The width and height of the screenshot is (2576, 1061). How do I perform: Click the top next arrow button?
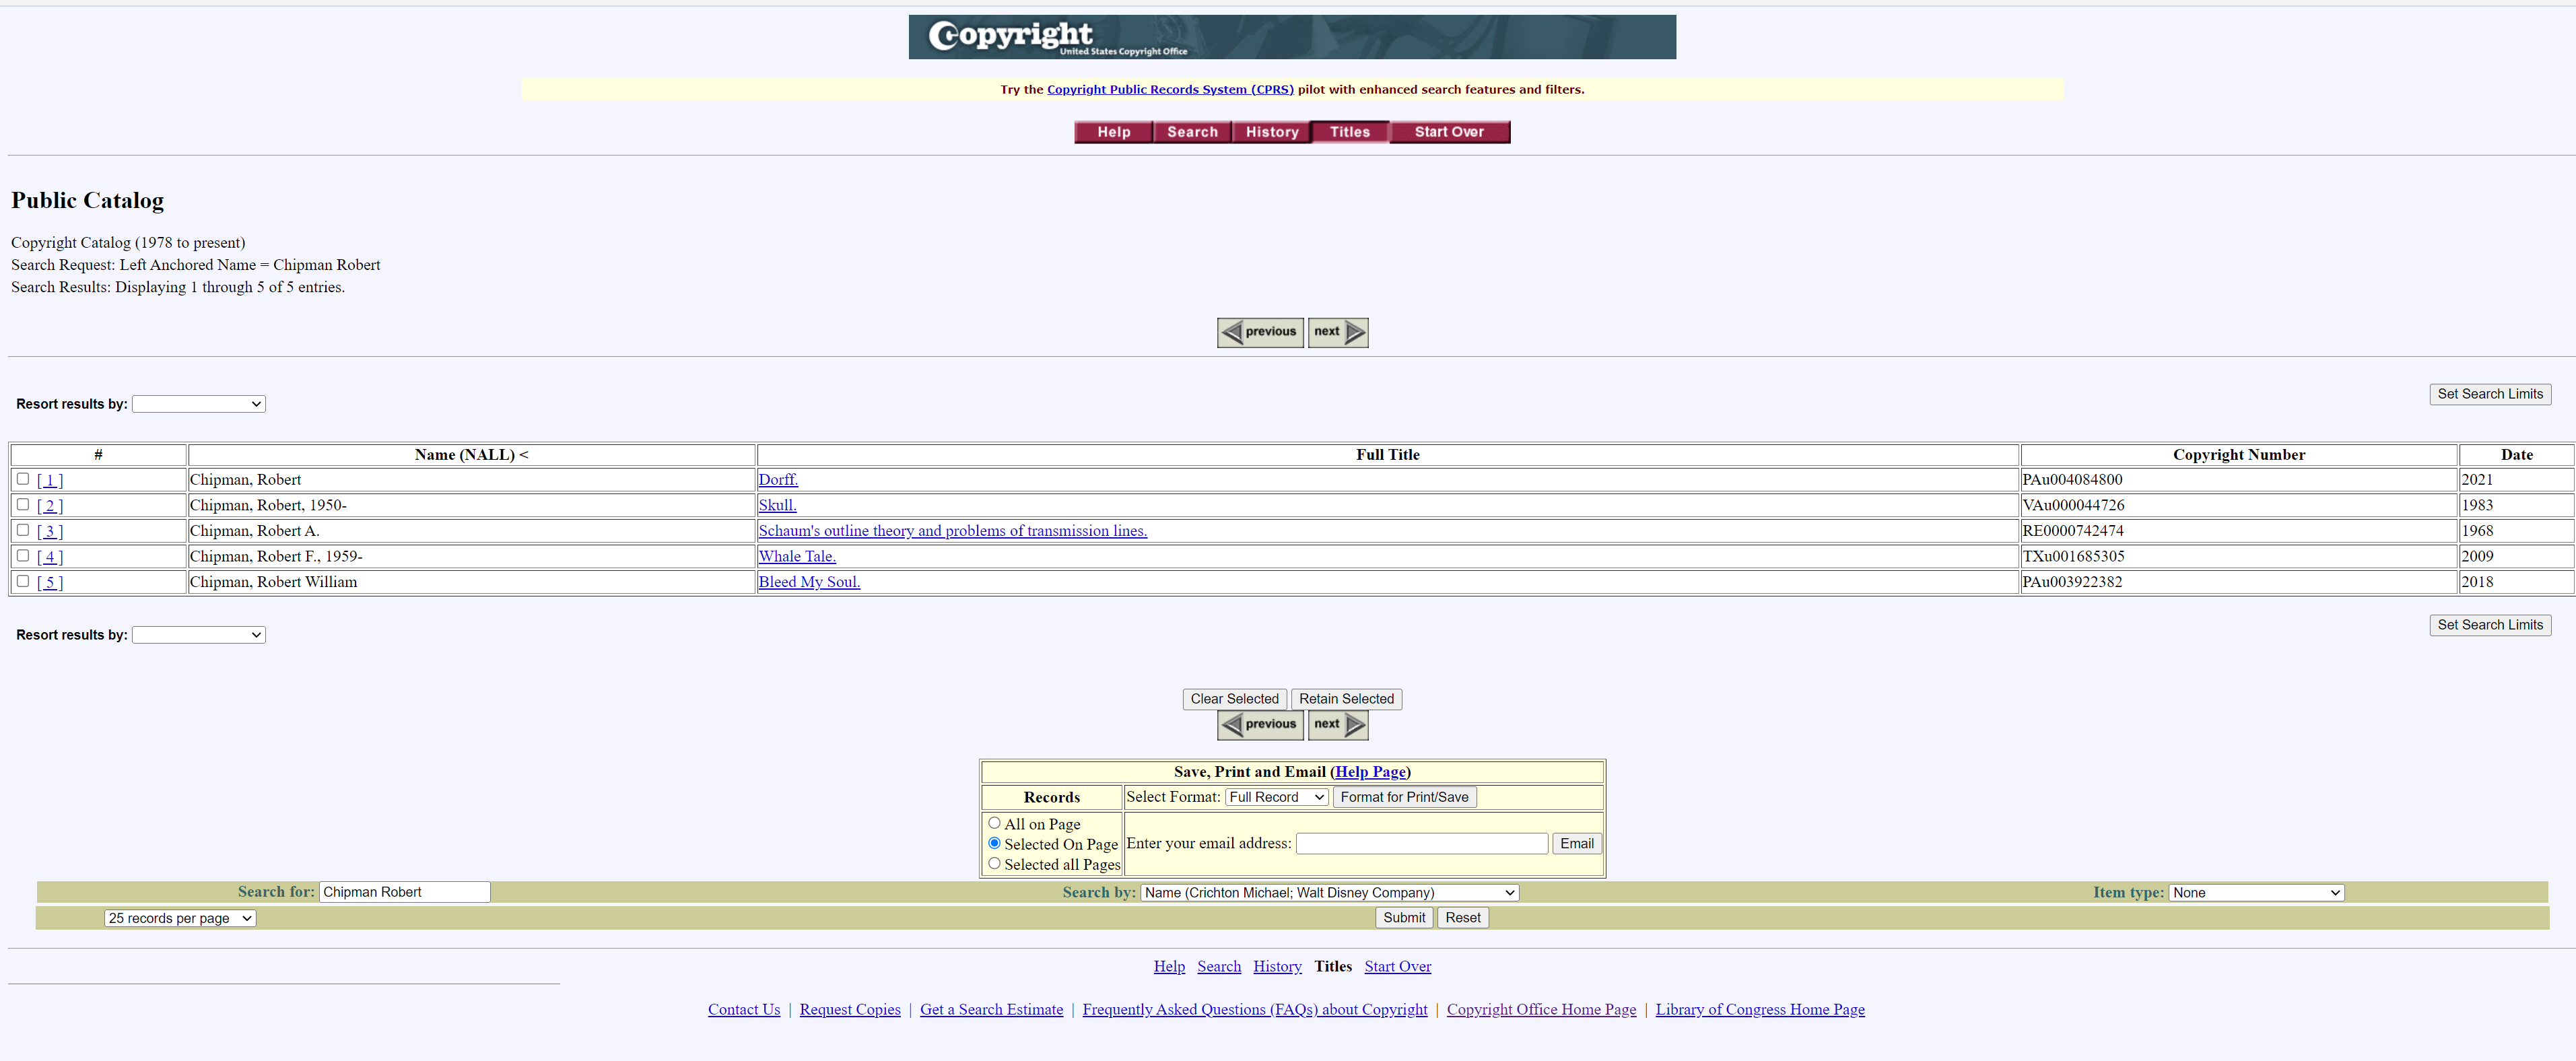pyautogui.click(x=1337, y=332)
